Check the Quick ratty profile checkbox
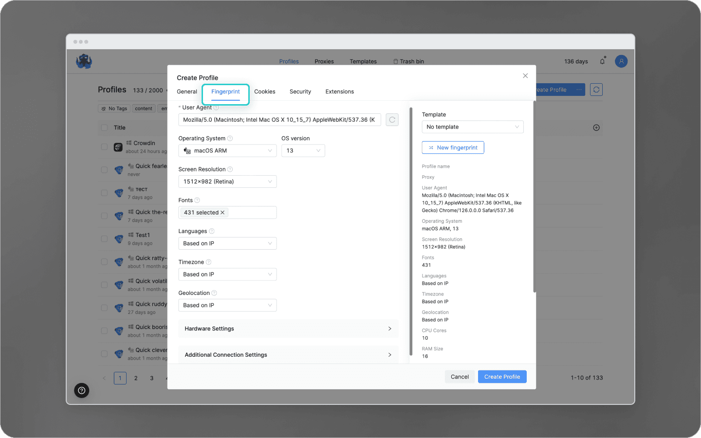The width and height of the screenshot is (701, 438). [x=104, y=262]
